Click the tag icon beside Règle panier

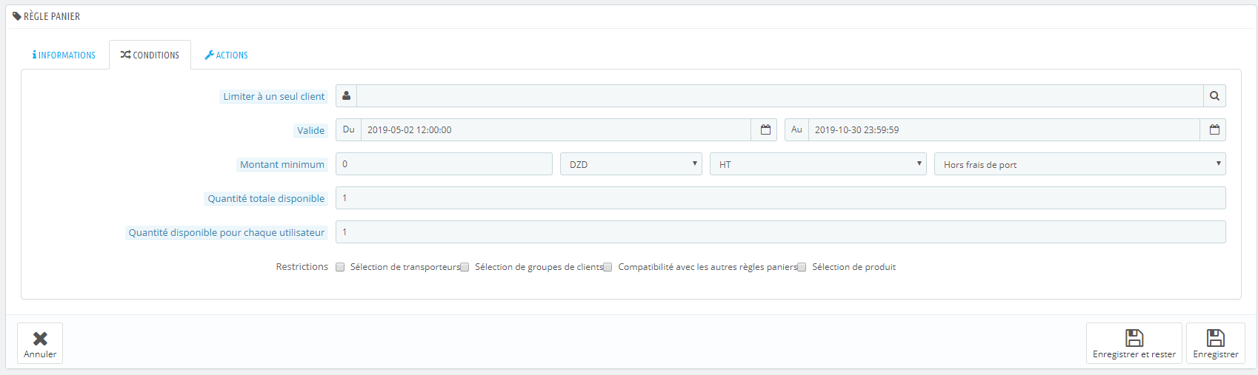point(17,16)
